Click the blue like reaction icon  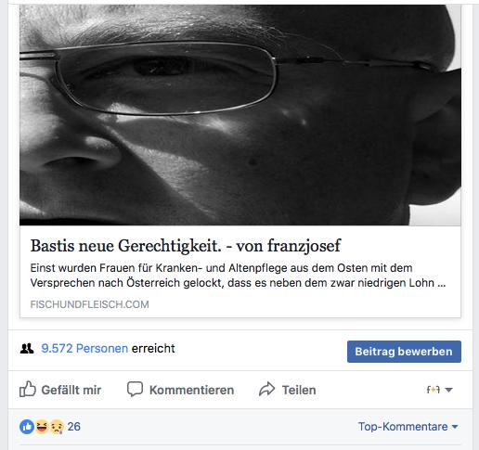[27, 427]
